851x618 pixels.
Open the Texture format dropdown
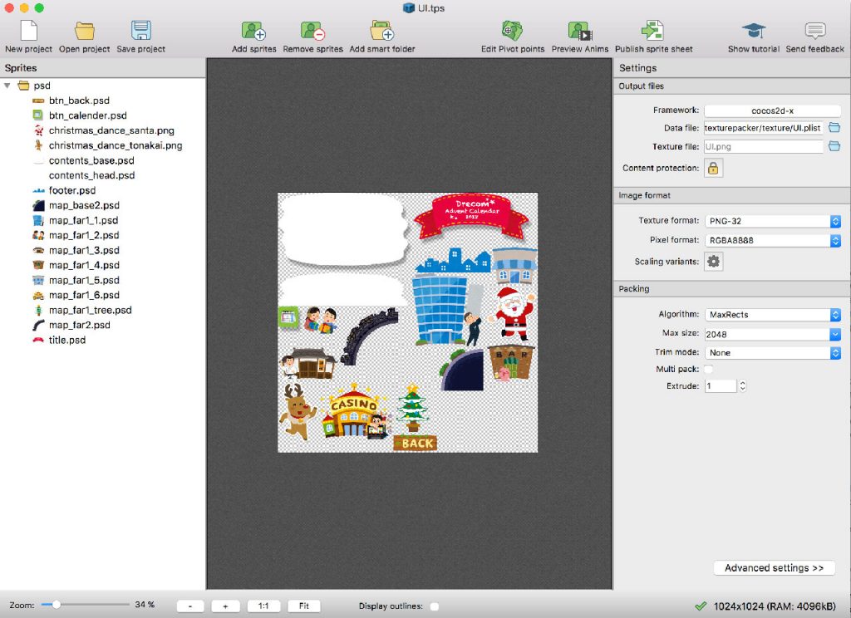coord(772,221)
